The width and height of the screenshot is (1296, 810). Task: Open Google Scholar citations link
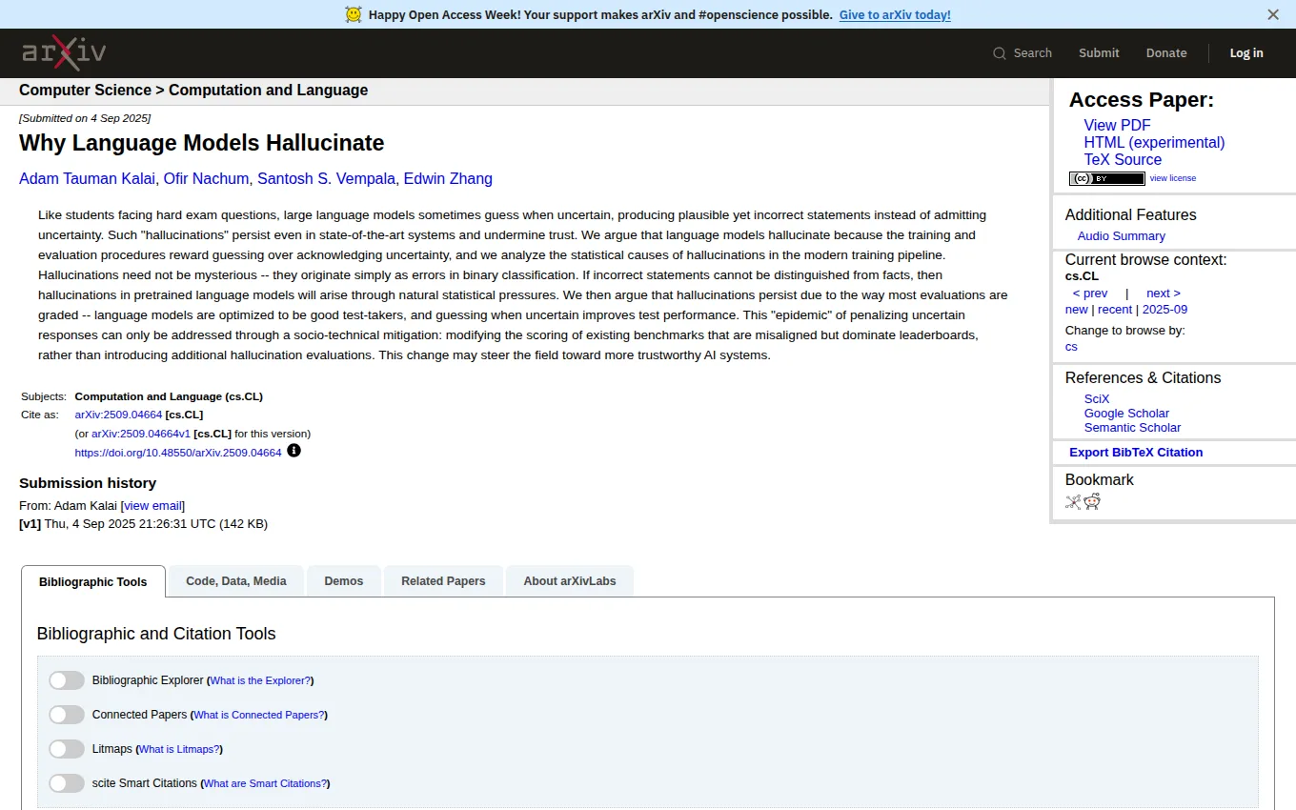coord(1126,414)
